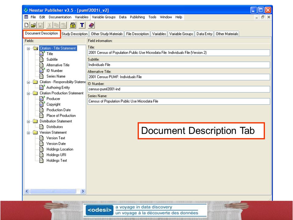Open a file with the folder toolbar icon

tap(33, 25)
